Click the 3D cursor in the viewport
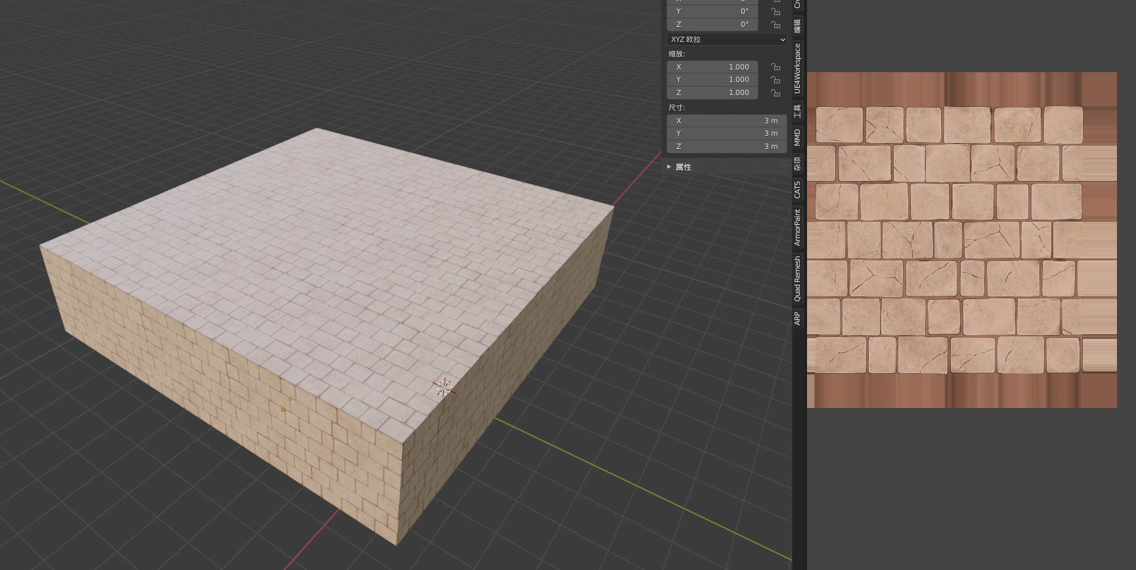1136x570 pixels. pos(444,388)
